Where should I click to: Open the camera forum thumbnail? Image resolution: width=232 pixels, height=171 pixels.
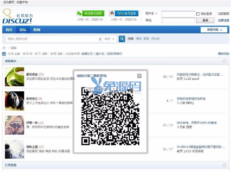(x=15, y=125)
